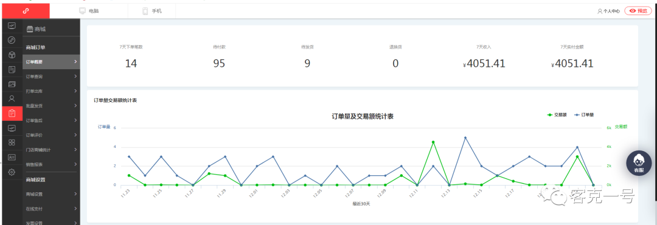Click the 待付款 value 95

point(219,64)
